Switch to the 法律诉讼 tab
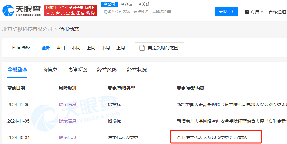Viewport: 287px width, 144px height. pos(77,70)
